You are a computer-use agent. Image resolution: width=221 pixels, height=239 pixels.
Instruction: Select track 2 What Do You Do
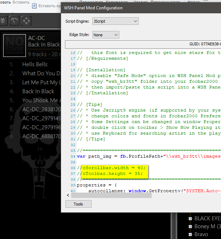(x=41, y=73)
